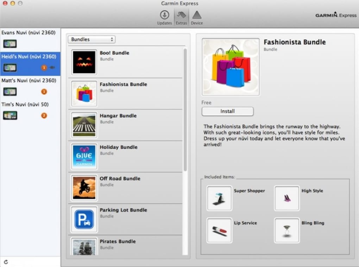
Task: Select Heidi's Nuvi (nüvi 2360) device name
Action: click(x=29, y=57)
